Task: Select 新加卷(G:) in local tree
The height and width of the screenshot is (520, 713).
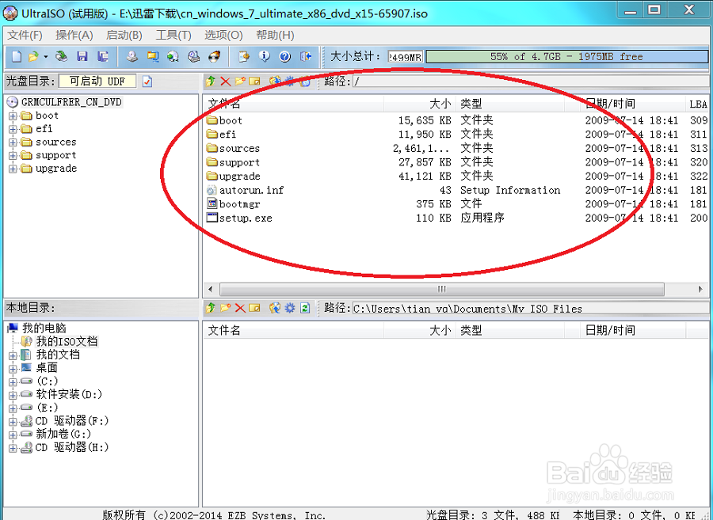Action: (x=63, y=435)
